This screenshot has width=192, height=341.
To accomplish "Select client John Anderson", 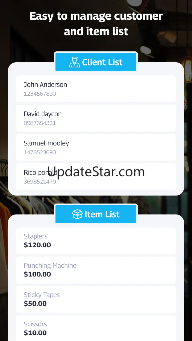I will pos(96,89).
